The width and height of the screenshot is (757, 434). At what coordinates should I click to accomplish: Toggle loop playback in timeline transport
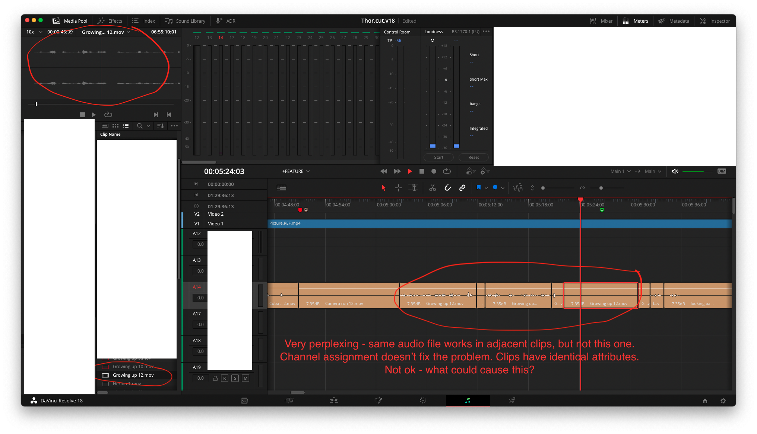click(x=447, y=171)
